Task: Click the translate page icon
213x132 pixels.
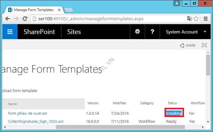Action: 189,19
